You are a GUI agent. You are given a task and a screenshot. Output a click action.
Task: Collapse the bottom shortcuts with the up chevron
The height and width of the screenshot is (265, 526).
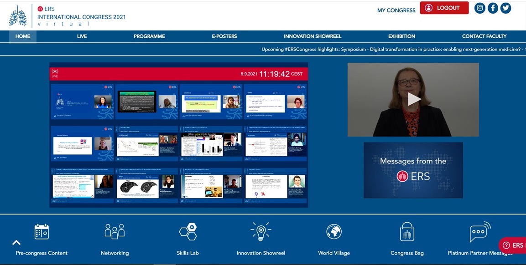coord(16,243)
